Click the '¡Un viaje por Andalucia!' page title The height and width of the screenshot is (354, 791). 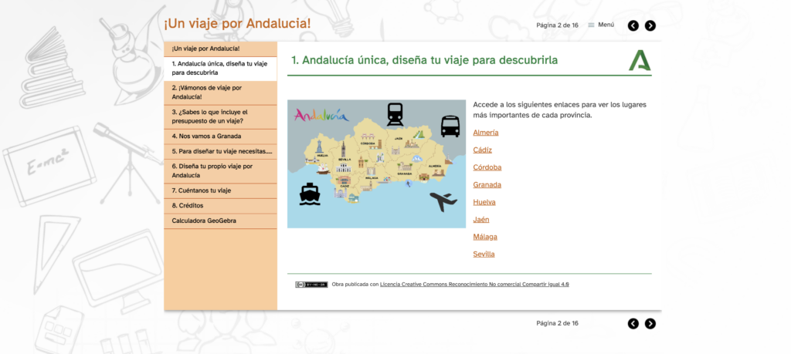coord(237,23)
